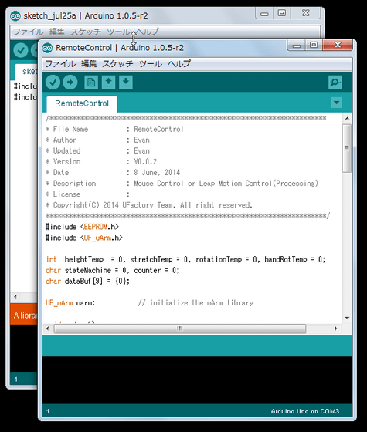Open ファイル menu in RemoteControl window
367x432 pixels.
pos(60,64)
